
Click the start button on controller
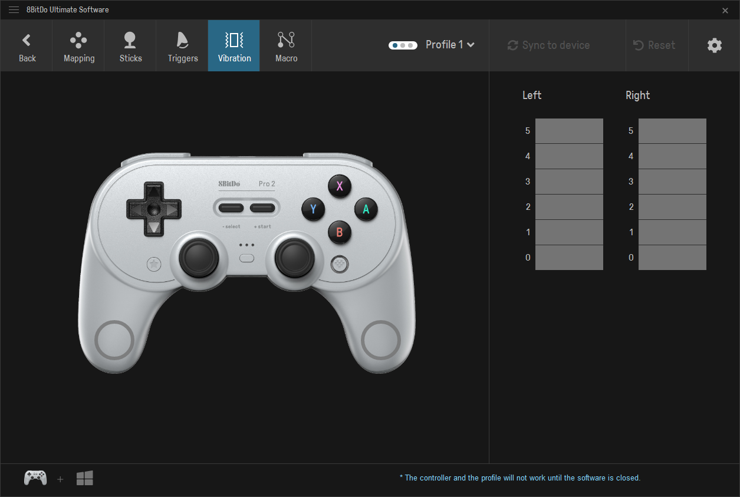coord(262,208)
